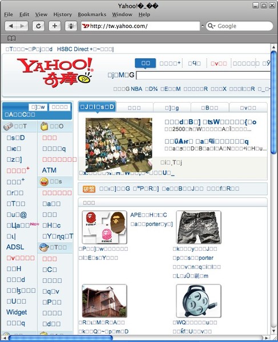
Task: Click the small arrow right of address bar
Action: pos(203,26)
